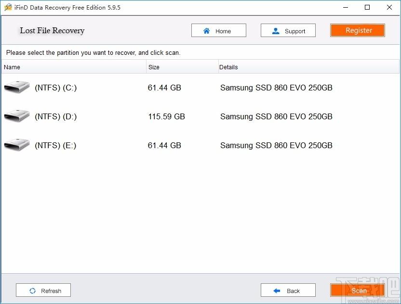Go Back to previous step
401x304 pixels.
[x=288, y=290]
